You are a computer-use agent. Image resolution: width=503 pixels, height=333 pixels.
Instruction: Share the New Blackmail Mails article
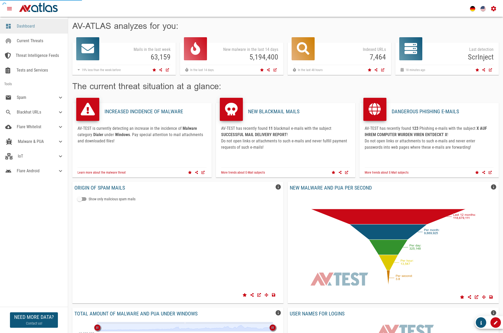[x=340, y=173]
